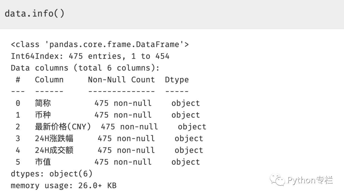Click the object dtype in the 市值 row
Screen dimensions: 344x196
[186, 162]
